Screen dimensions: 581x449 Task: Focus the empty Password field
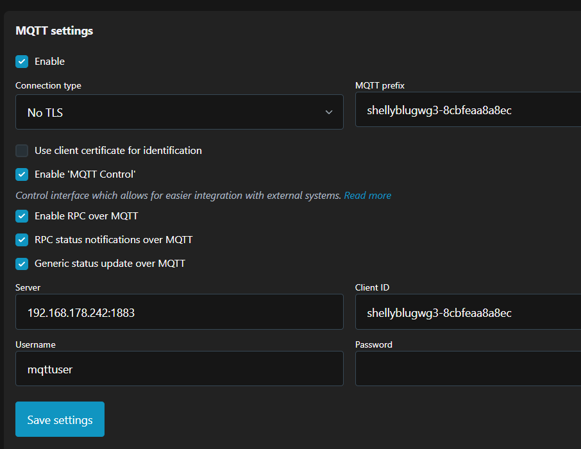click(468, 369)
